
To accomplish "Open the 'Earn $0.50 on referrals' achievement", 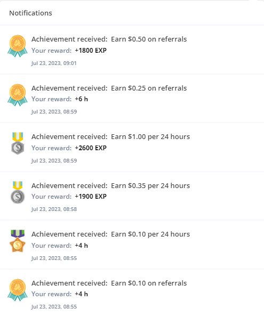I will pyautogui.click(x=149, y=39).
